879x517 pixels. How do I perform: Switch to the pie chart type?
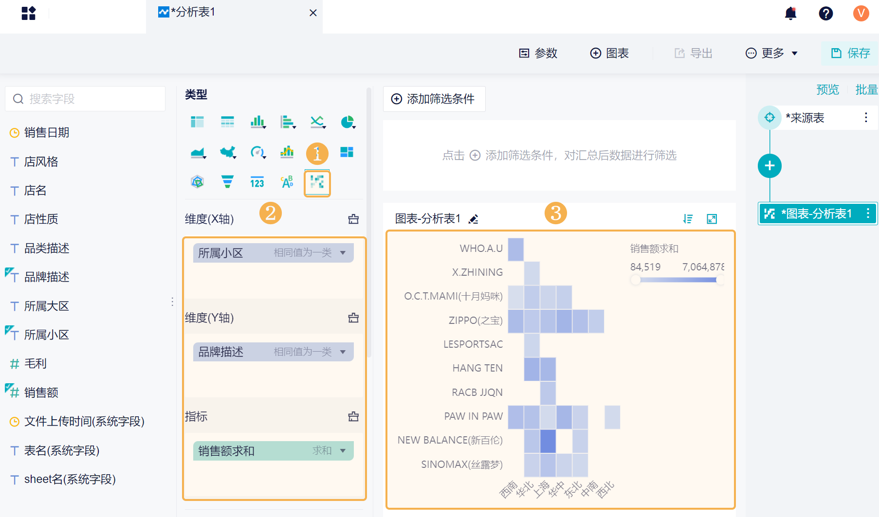pos(348,122)
